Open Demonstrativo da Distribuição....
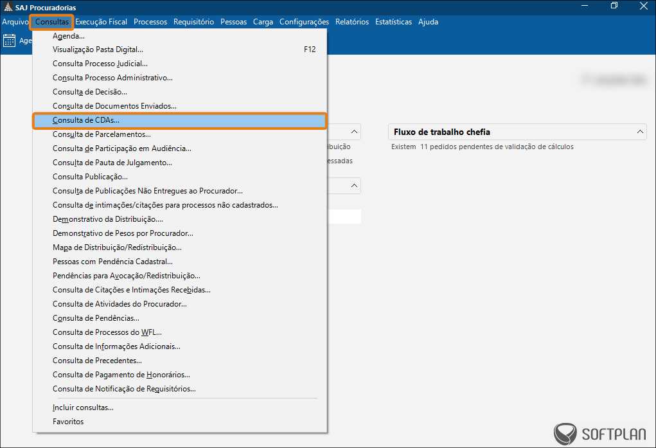The image size is (656, 448). tap(180, 219)
